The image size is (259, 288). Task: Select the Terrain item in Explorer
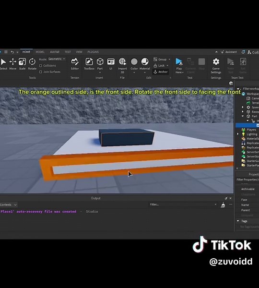pyautogui.click(x=253, y=103)
